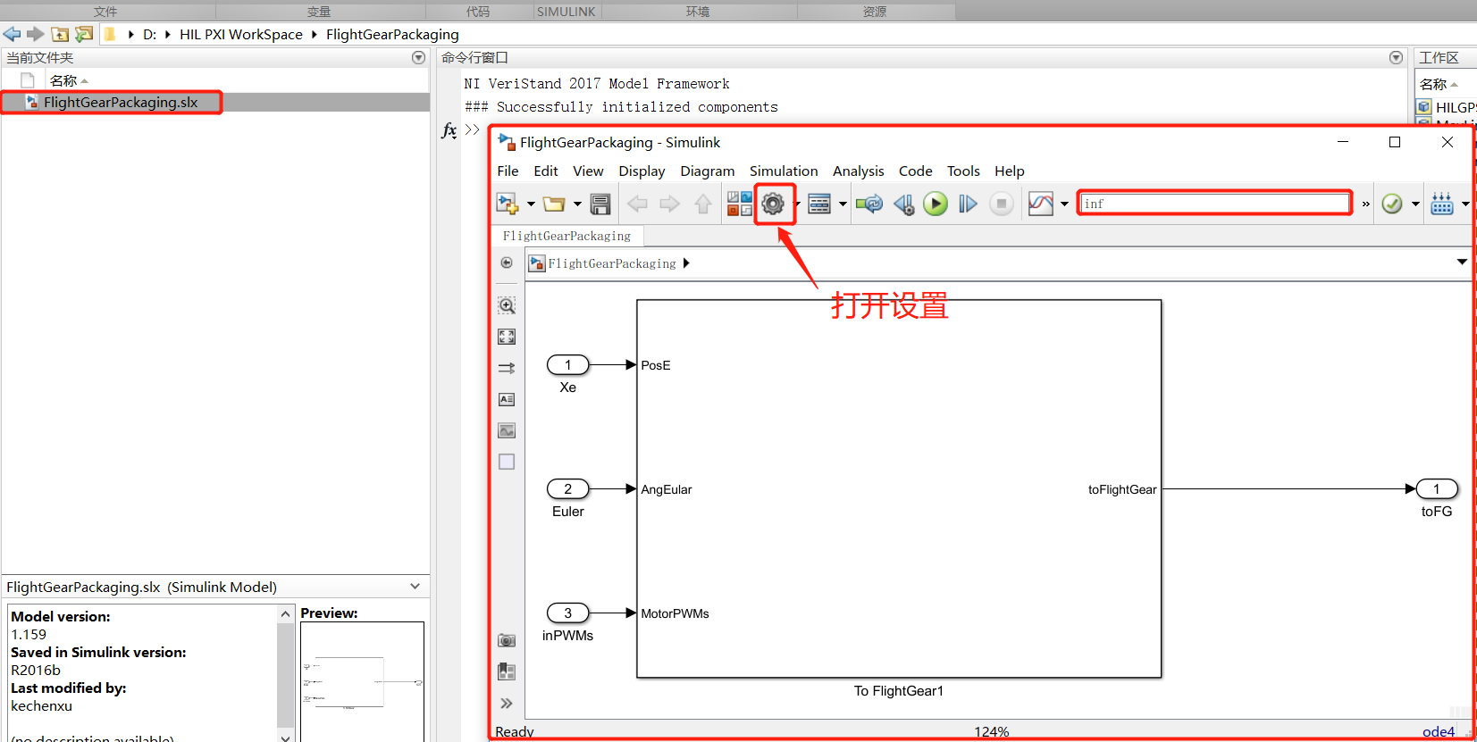This screenshot has height=742, width=1477.
Task: Open the Simulation menu
Action: coord(784,171)
